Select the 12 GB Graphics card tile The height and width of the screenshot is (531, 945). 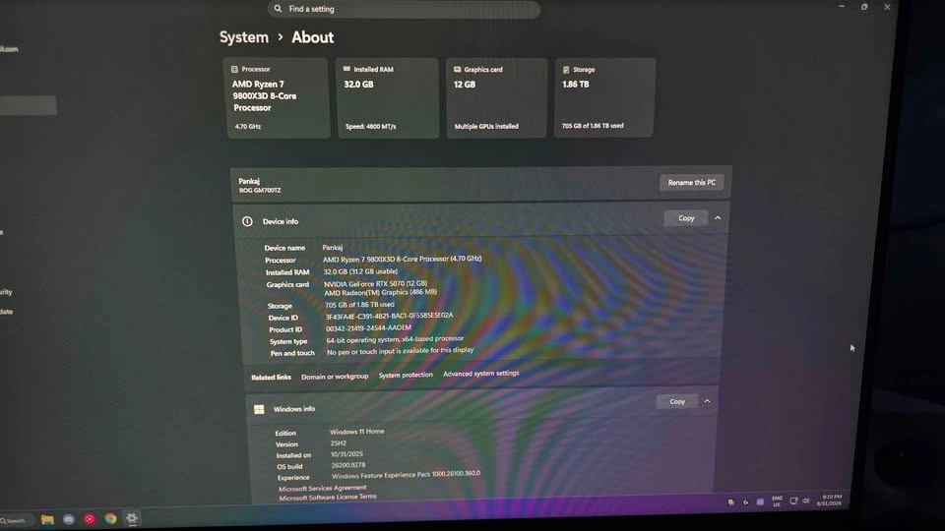[496, 98]
